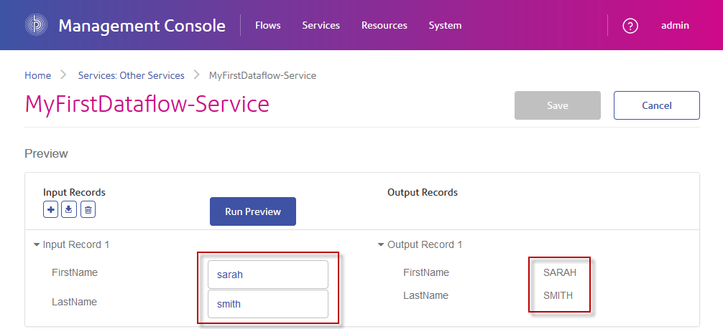Click the Cancel button

(x=656, y=105)
